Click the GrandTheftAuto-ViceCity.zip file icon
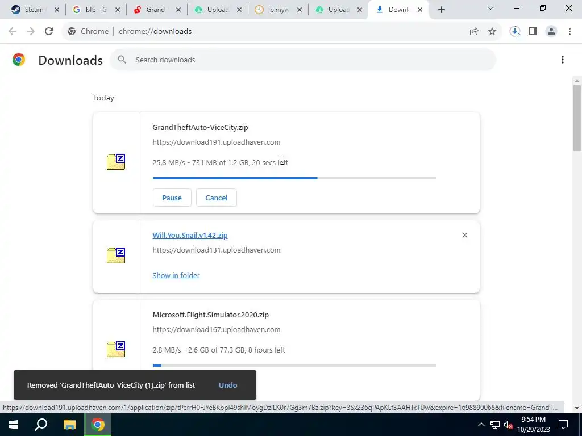This screenshot has width=582, height=436. [x=116, y=162]
